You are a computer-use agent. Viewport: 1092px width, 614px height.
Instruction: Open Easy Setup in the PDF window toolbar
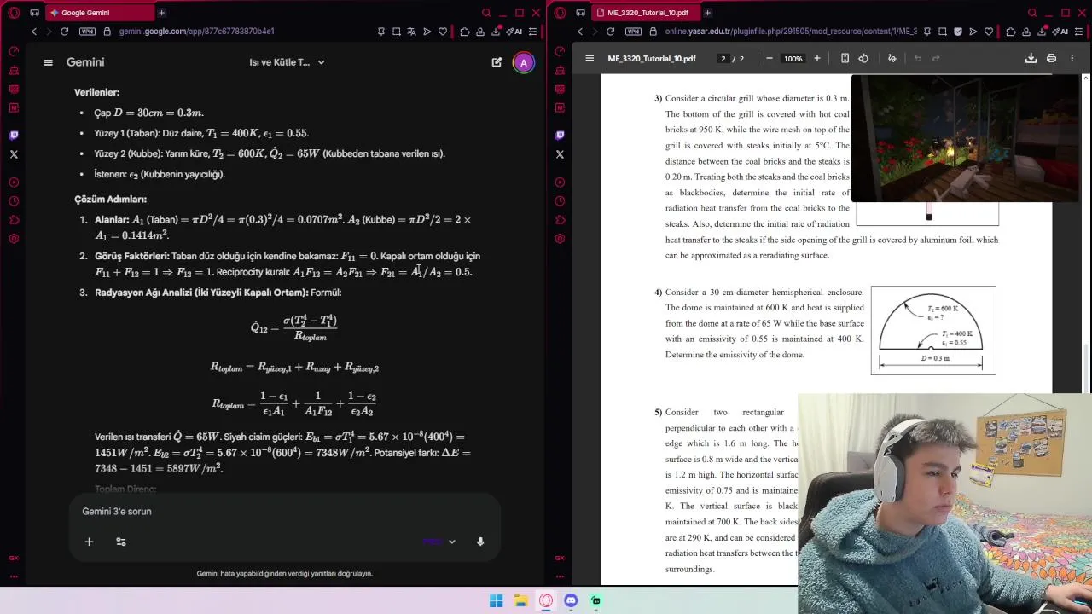pyautogui.click(x=1078, y=32)
